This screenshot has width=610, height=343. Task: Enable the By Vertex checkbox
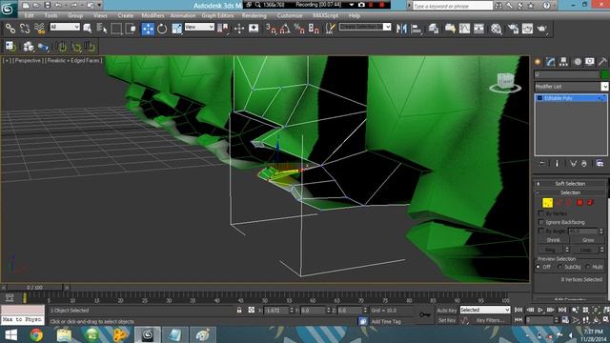click(x=540, y=213)
